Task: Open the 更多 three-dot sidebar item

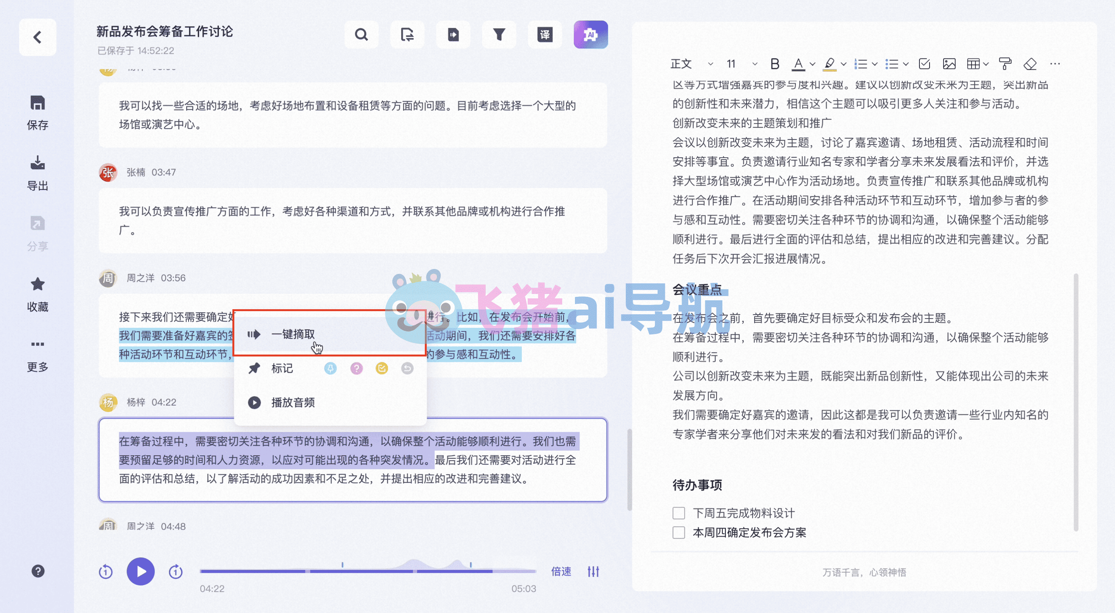Action: (x=38, y=344)
